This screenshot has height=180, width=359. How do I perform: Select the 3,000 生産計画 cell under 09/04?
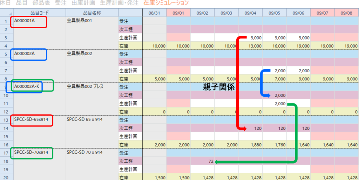click(250, 37)
